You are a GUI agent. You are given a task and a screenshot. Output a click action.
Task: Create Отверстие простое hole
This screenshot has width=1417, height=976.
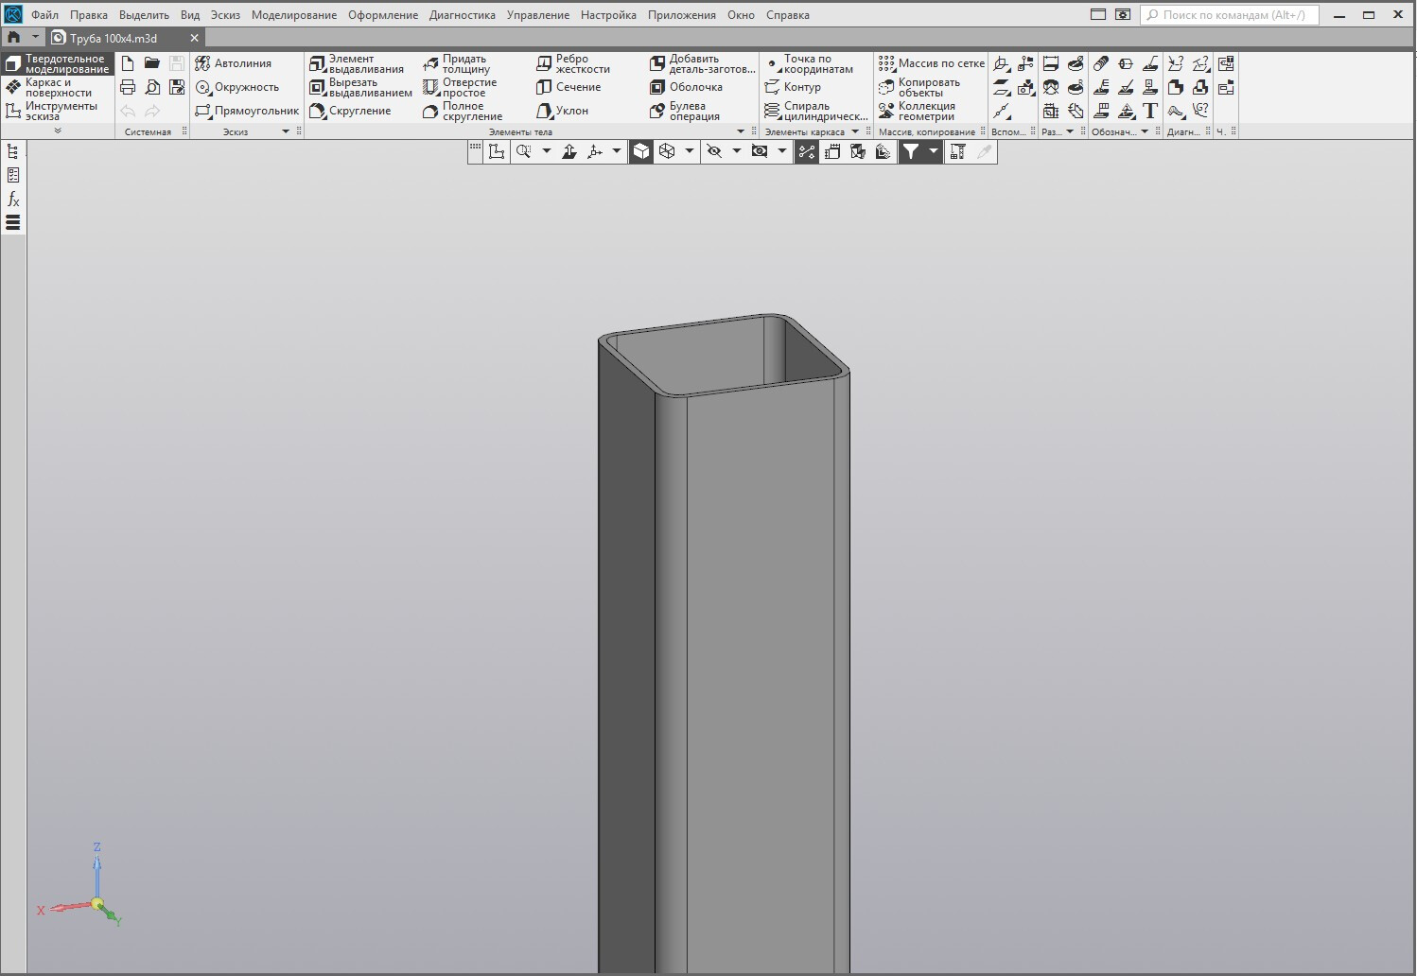460,87
